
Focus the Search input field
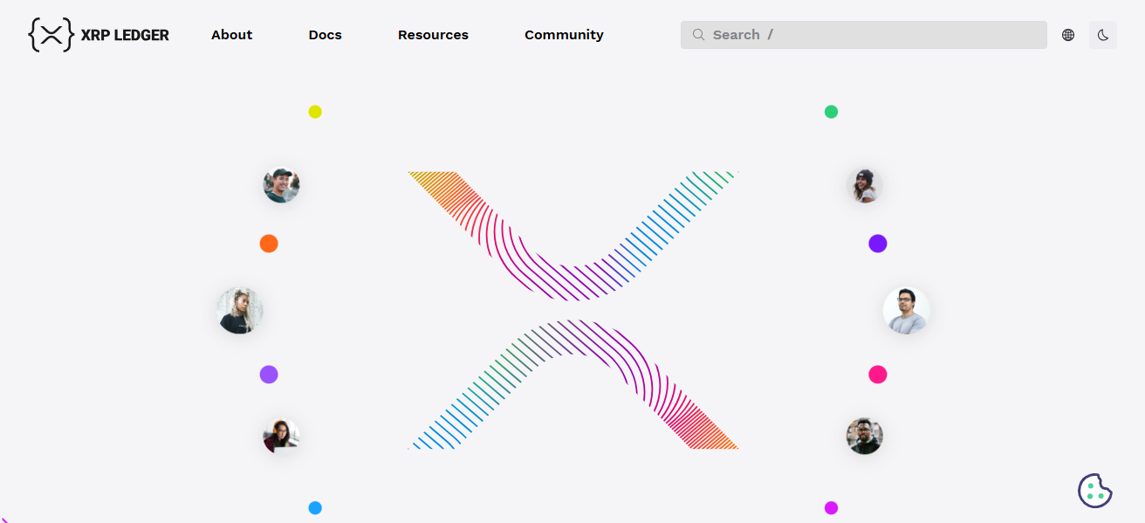873,35
